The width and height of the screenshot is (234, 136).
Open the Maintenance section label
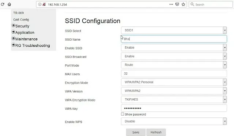coord(26,39)
